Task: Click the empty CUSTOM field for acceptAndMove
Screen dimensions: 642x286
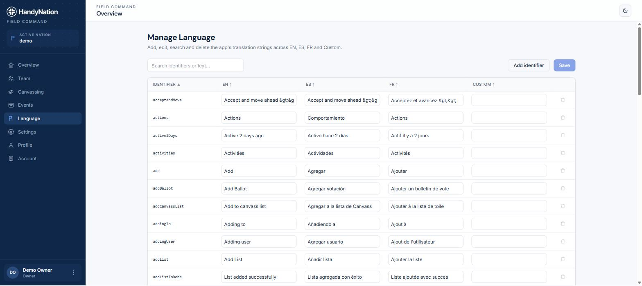Action: (x=509, y=100)
